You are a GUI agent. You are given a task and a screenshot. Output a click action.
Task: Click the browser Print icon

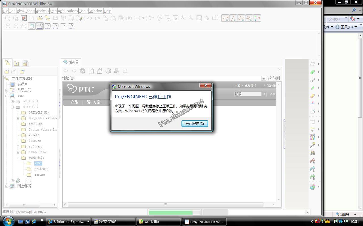click(x=117, y=71)
